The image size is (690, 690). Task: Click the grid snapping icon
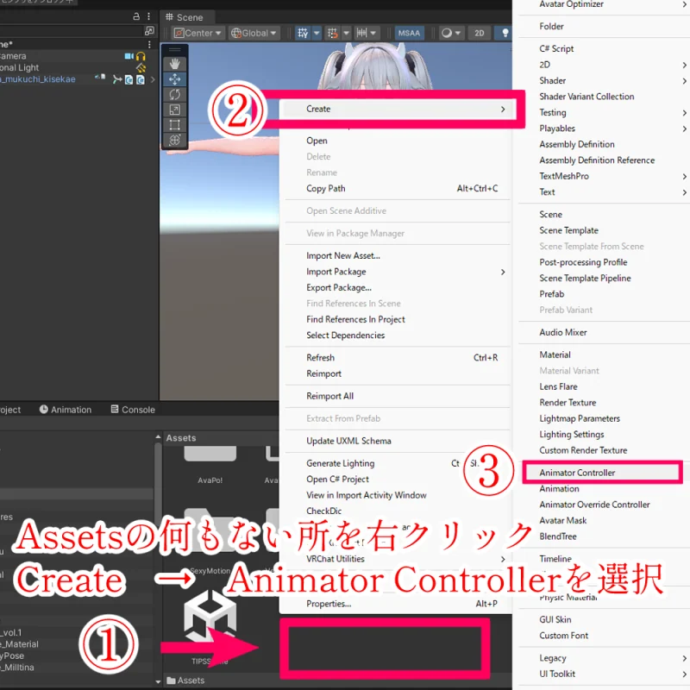303,33
